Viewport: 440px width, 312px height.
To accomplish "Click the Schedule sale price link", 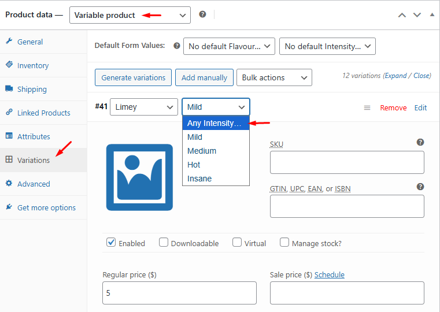I will coord(329,274).
